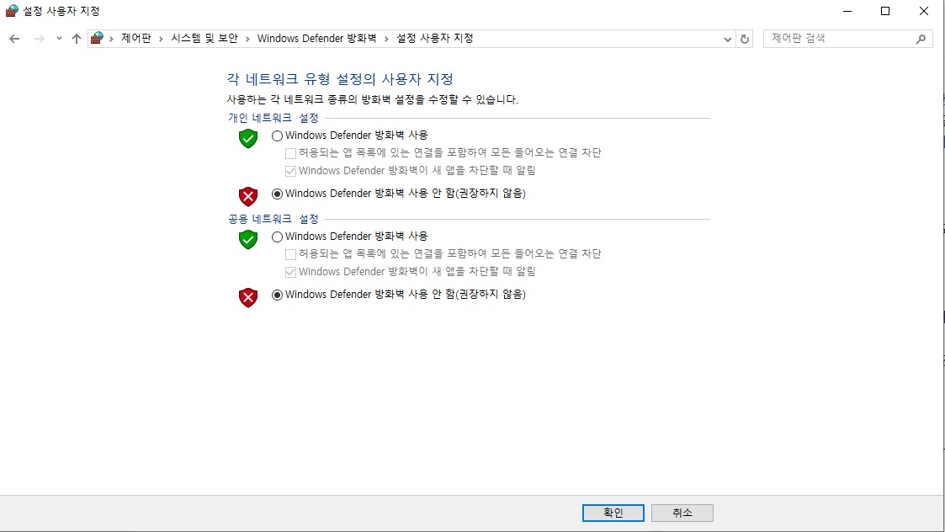Click green shield icon in private network section
The width and height of the screenshot is (945, 532).
(248, 138)
